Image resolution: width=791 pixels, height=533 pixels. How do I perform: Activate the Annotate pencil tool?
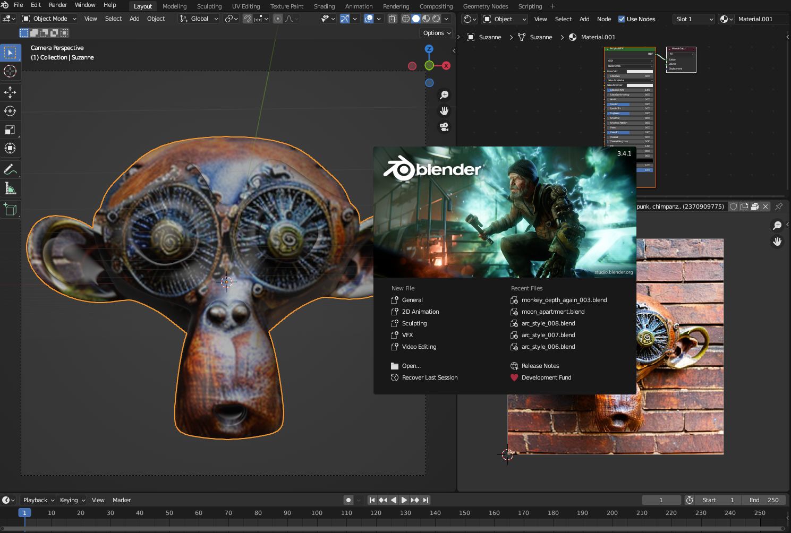click(10, 170)
